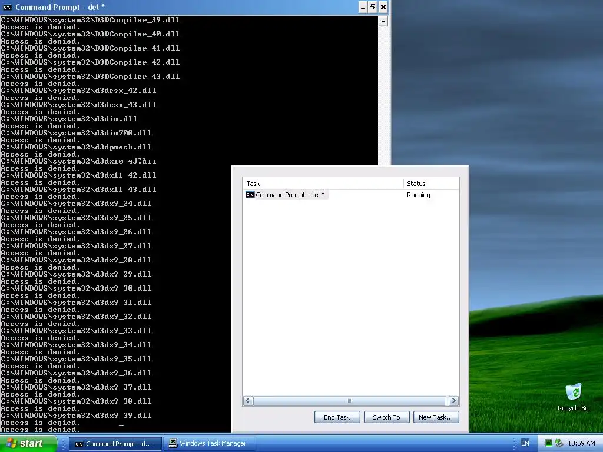Click the Command Prompt scroll-up arrow
Image resolution: width=603 pixels, height=452 pixels.
[383, 22]
